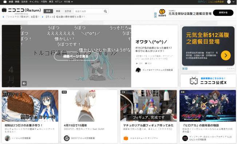Click the 614 comment count on the featured video
Image resolution: width=237 pixels, height=144 pixels.
click(148, 63)
